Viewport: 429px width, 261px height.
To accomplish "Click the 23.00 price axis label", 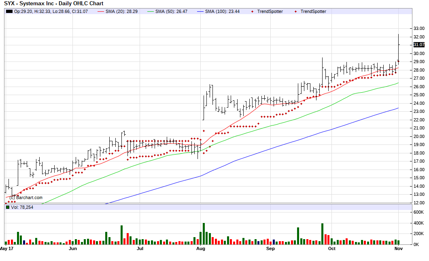I will click(x=419, y=112).
